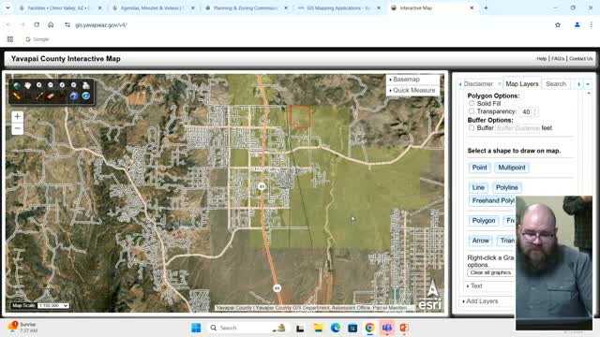Click the map zoom out minus button
600x337 pixels.
(x=17, y=128)
